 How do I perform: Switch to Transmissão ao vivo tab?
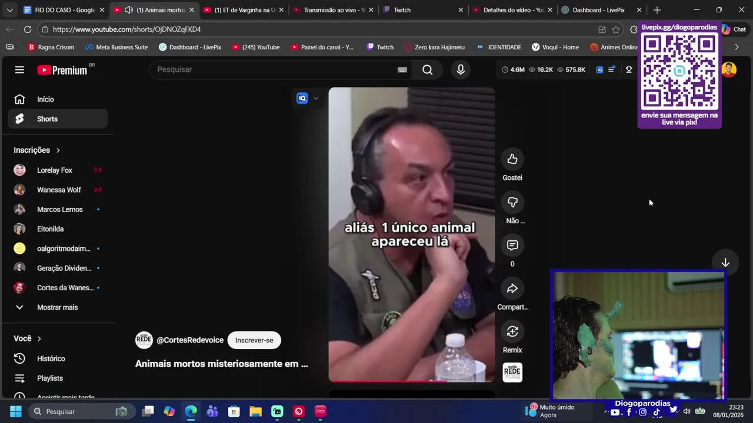(x=333, y=10)
